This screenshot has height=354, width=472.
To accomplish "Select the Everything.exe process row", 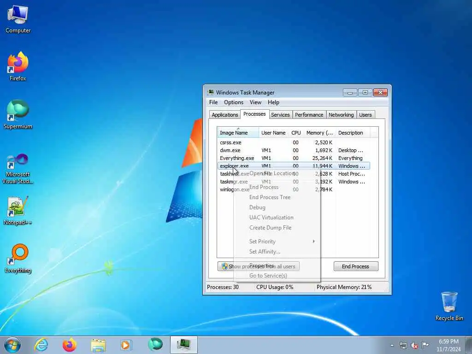I will (294, 158).
